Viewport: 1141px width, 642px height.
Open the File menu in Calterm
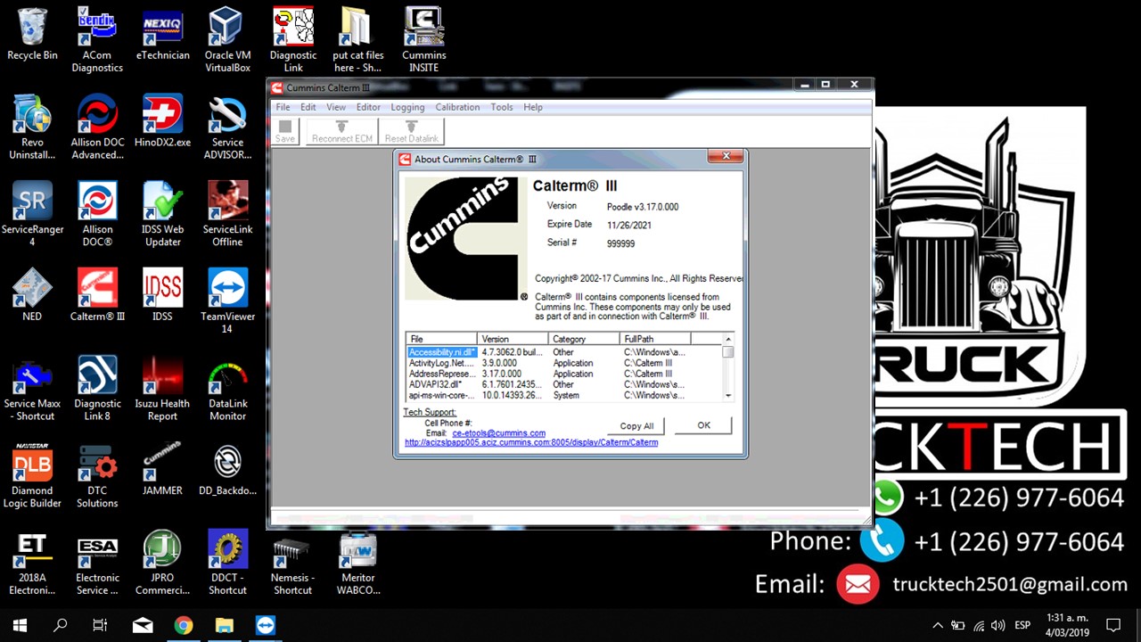click(283, 107)
